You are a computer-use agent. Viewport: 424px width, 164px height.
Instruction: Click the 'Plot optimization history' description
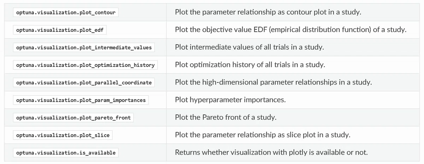pyautogui.click(x=250, y=65)
